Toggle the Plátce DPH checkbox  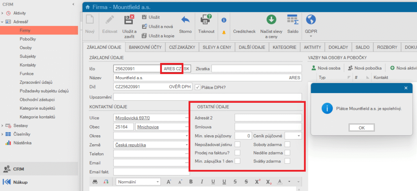point(198,87)
